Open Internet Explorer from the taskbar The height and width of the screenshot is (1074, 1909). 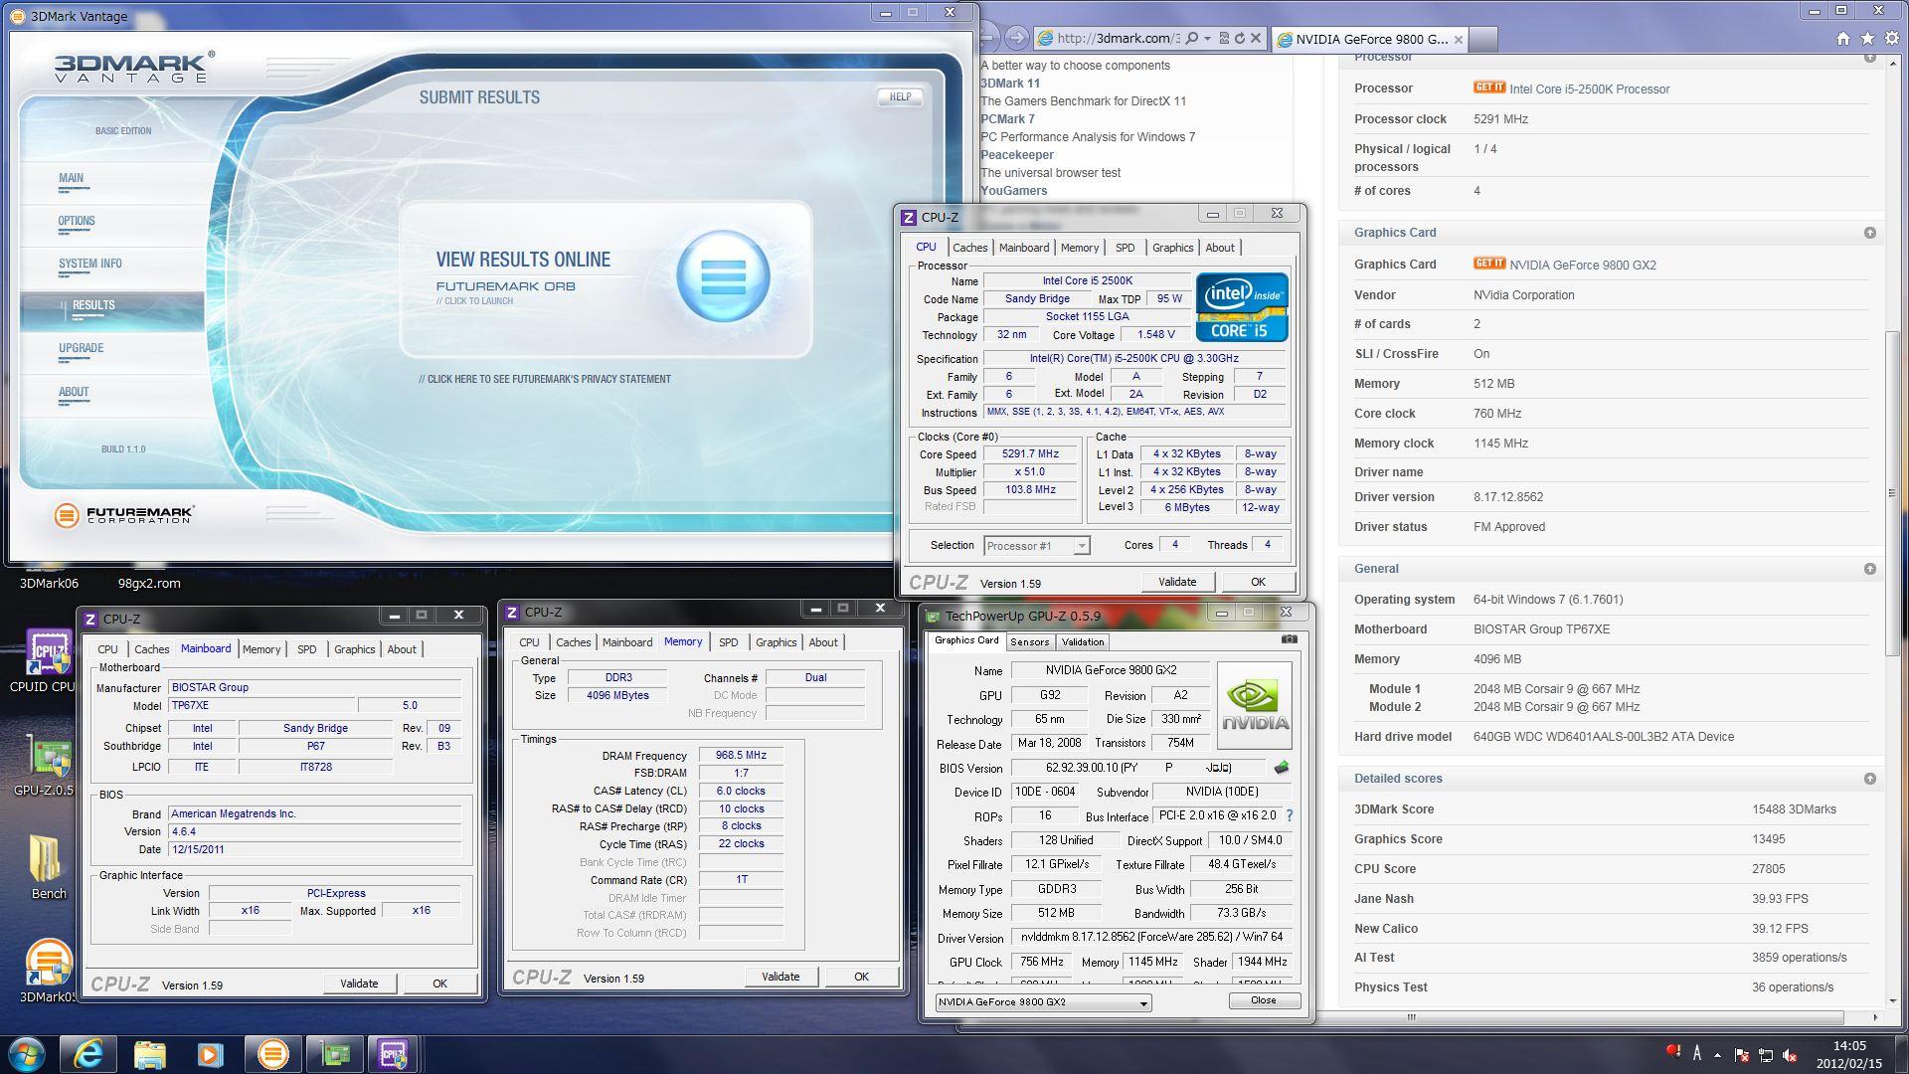tap(88, 1054)
